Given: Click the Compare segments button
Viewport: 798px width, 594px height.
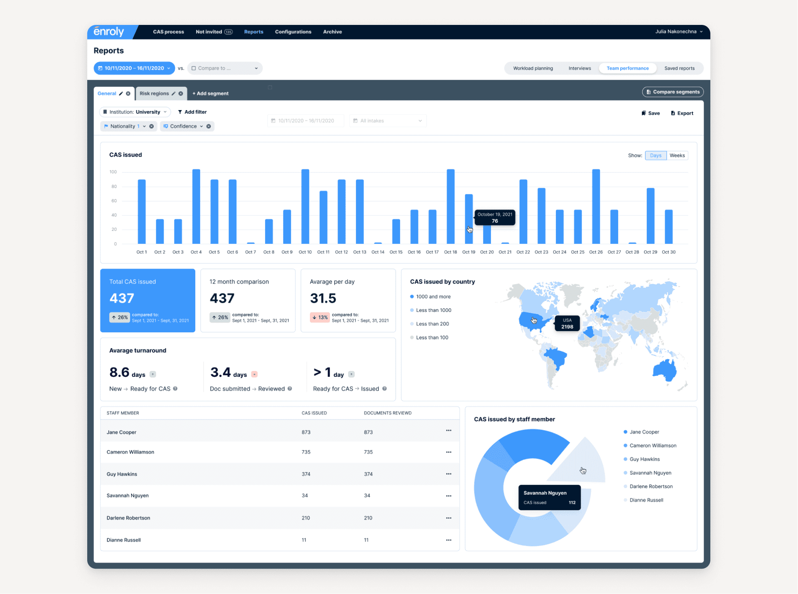Looking at the screenshot, I should tap(673, 92).
